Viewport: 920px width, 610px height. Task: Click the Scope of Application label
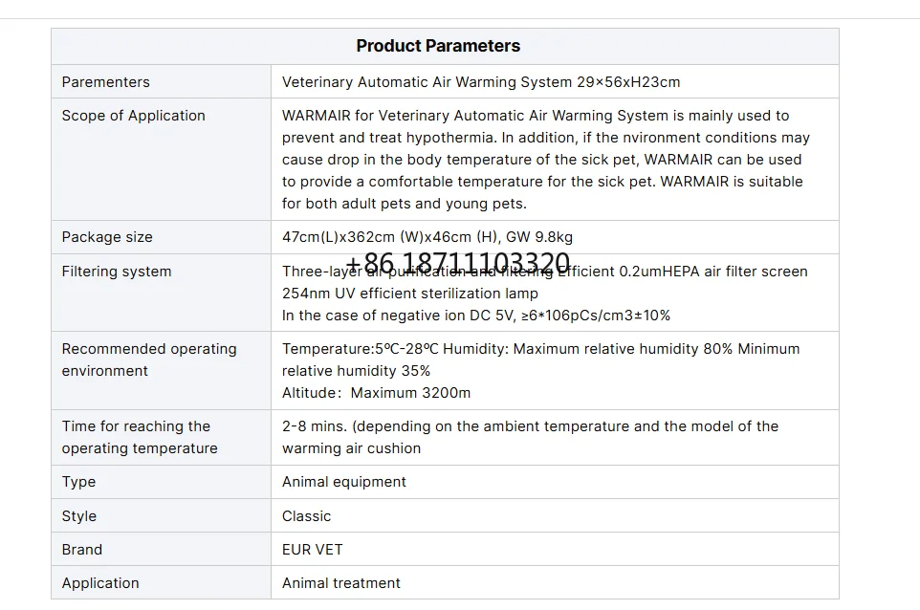pos(134,116)
